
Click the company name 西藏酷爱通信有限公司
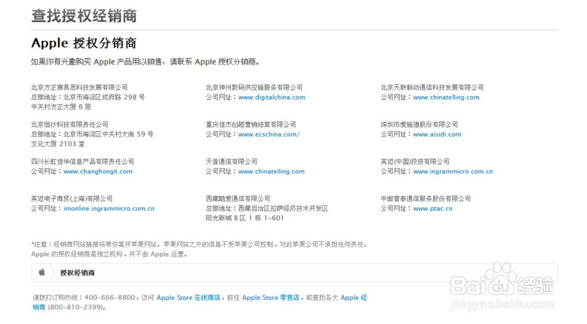(238, 199)
